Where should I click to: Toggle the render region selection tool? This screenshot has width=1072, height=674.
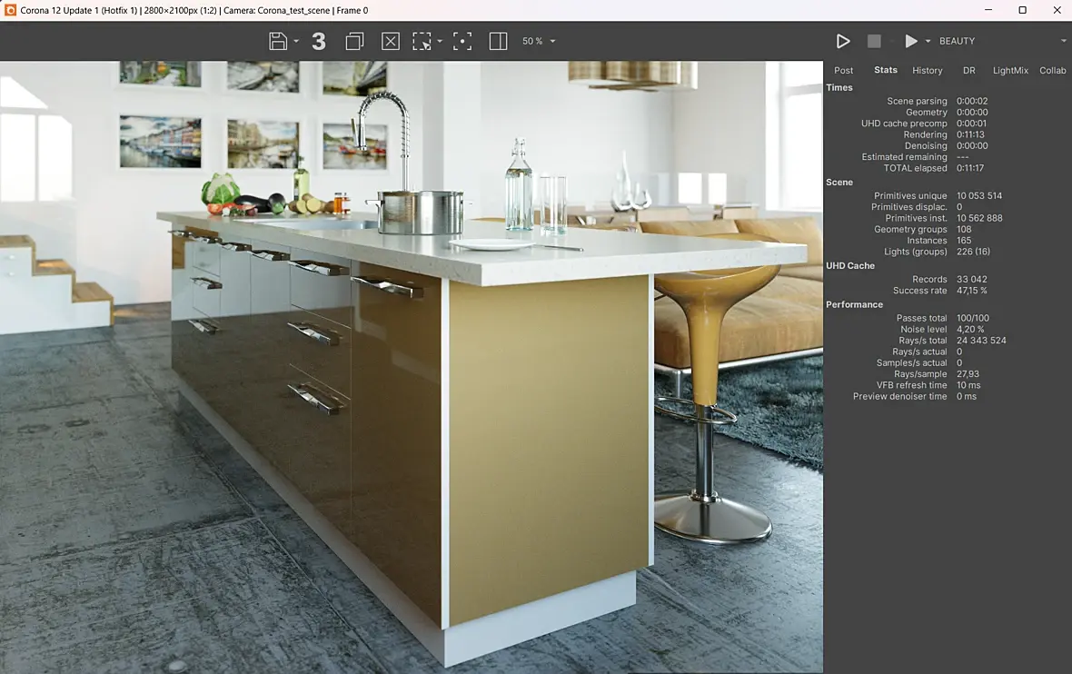coord(422,41)
